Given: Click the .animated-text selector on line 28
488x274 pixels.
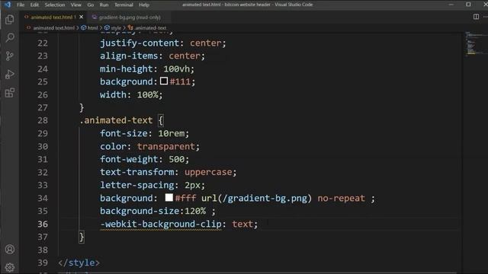Looking at the screenshot, I should point(116,120).
